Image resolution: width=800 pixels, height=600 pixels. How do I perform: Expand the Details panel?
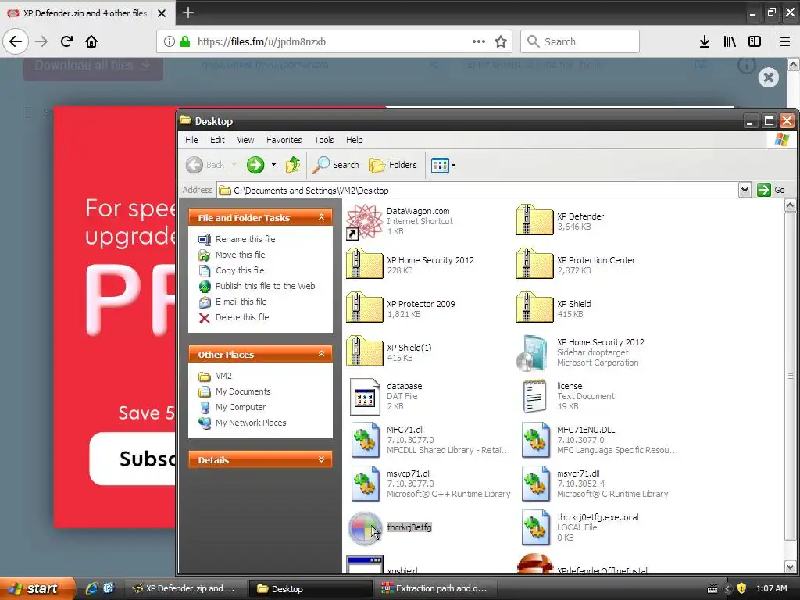click(x=321, y=459)
